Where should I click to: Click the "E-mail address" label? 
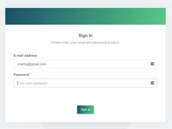[25, 56]
